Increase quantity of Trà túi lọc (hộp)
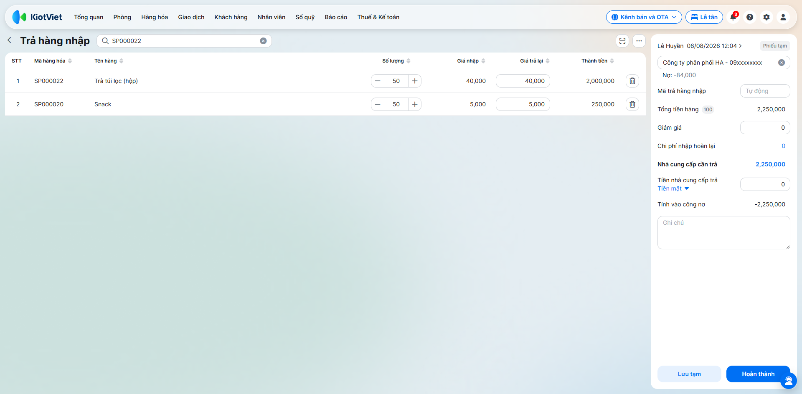 point(415,81)
